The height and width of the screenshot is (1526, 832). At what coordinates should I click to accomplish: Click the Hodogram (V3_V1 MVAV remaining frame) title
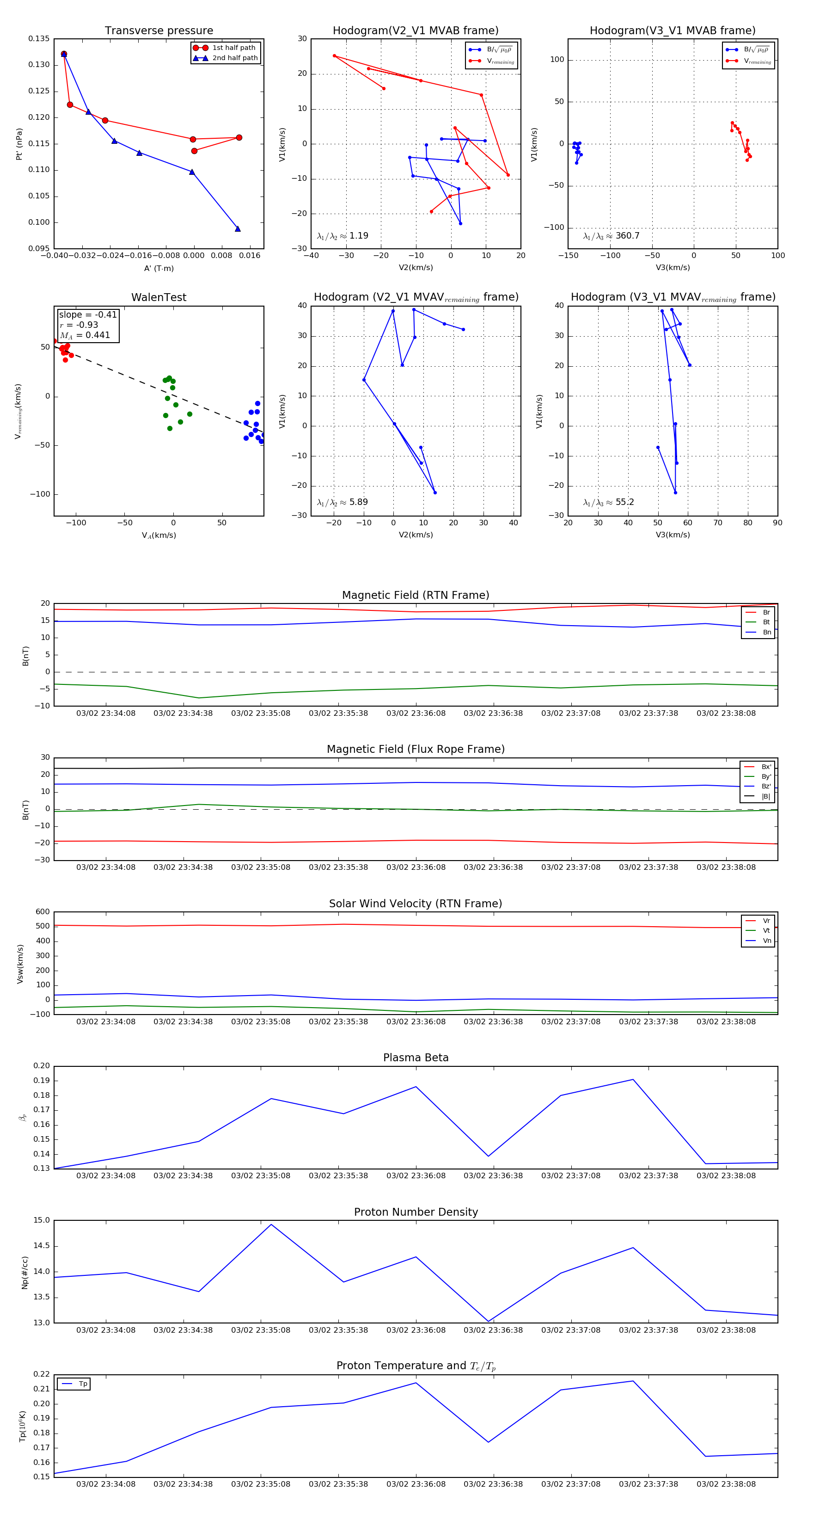673,297
